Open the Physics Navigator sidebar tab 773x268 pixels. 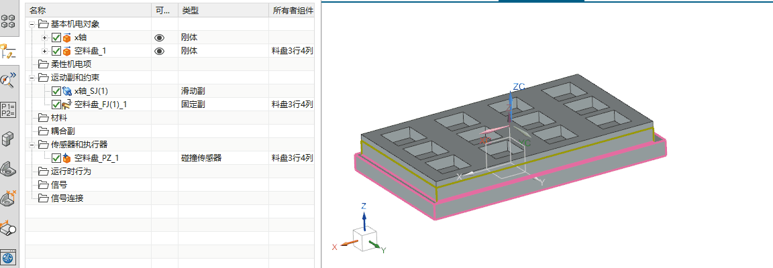(8, 51)
